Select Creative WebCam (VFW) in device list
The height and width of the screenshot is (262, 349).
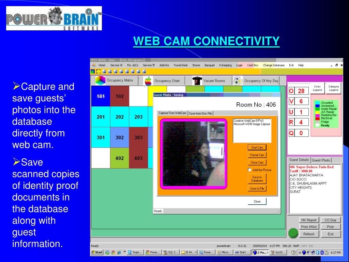[248, 121]
